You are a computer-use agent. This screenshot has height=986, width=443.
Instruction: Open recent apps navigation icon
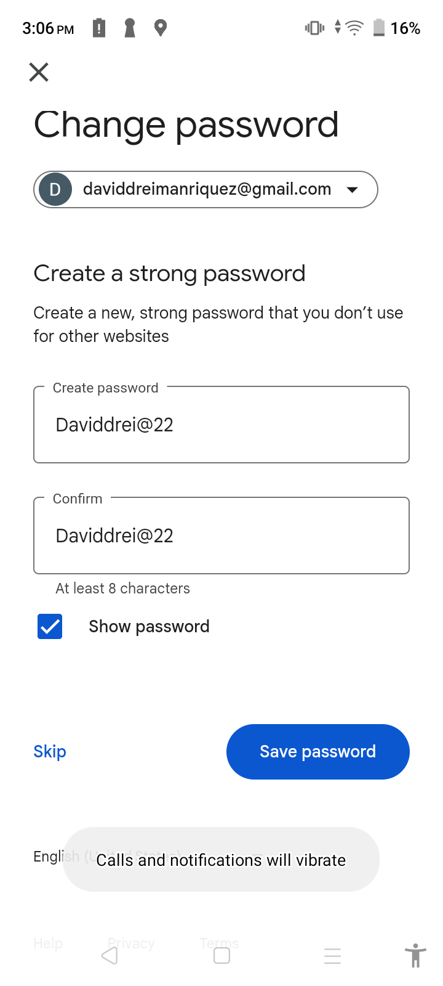tap(332, 956)
